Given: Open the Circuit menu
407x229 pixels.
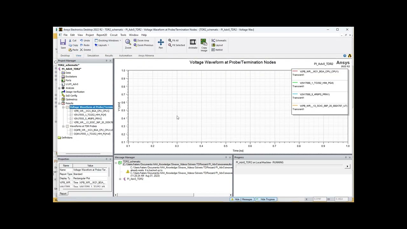Looking at the screenshot, I should click(x=114, y=35).
